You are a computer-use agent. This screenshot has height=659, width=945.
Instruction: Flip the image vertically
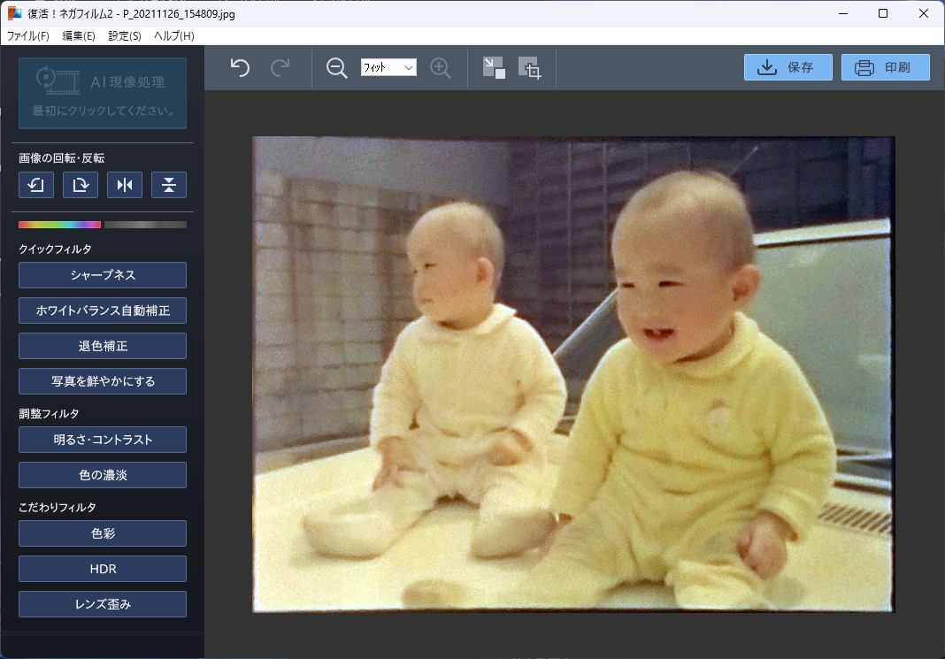tap(168, 185)
